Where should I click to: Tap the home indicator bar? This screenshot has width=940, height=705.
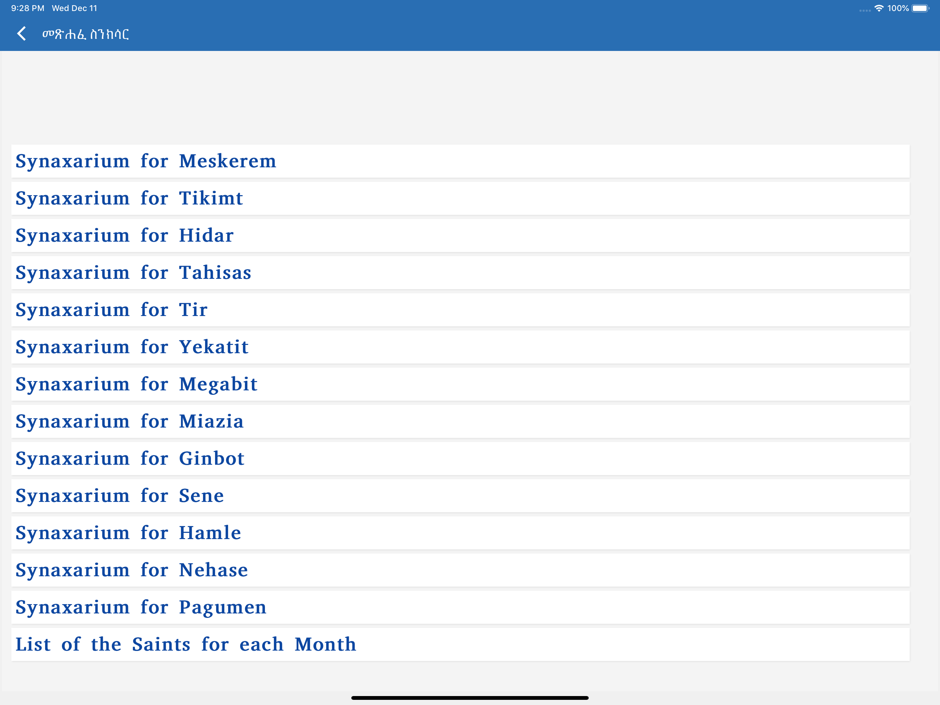click(x=470, y=697)
